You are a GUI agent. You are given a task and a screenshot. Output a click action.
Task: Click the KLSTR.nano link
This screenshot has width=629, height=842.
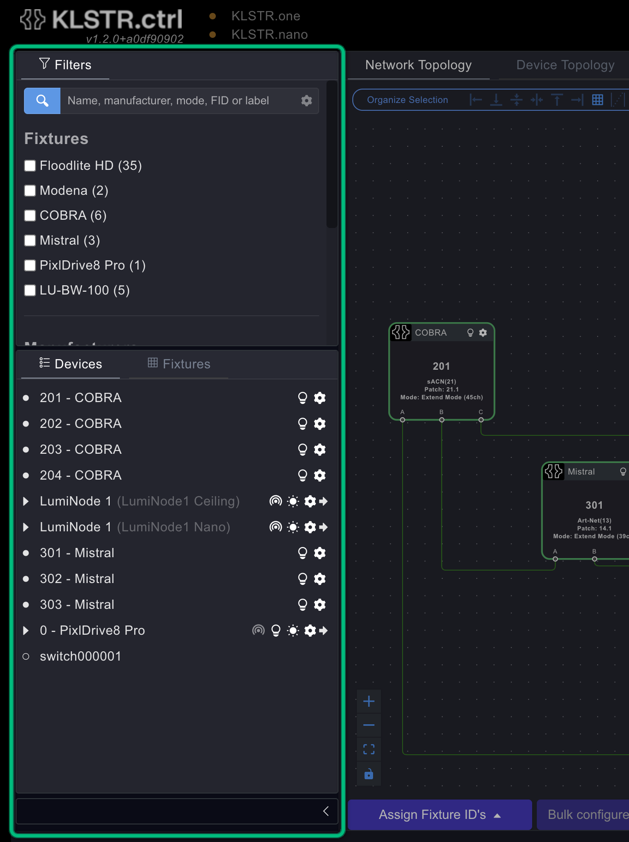[269, 35]
